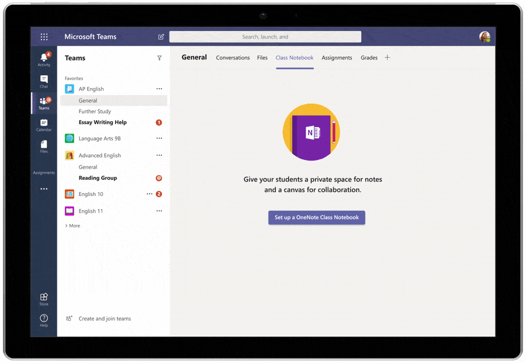Switch to the Grades tab
The image size is (526, 363).
tap(369, 58)
